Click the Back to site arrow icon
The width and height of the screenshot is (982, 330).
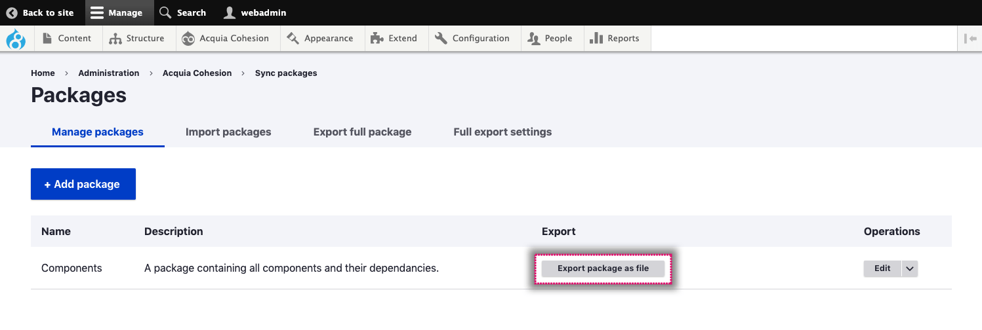12,12
